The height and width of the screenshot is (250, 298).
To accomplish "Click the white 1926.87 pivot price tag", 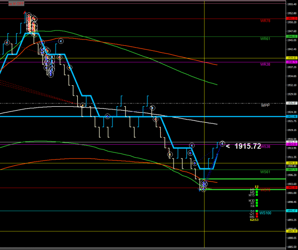I will pos(292,103).
